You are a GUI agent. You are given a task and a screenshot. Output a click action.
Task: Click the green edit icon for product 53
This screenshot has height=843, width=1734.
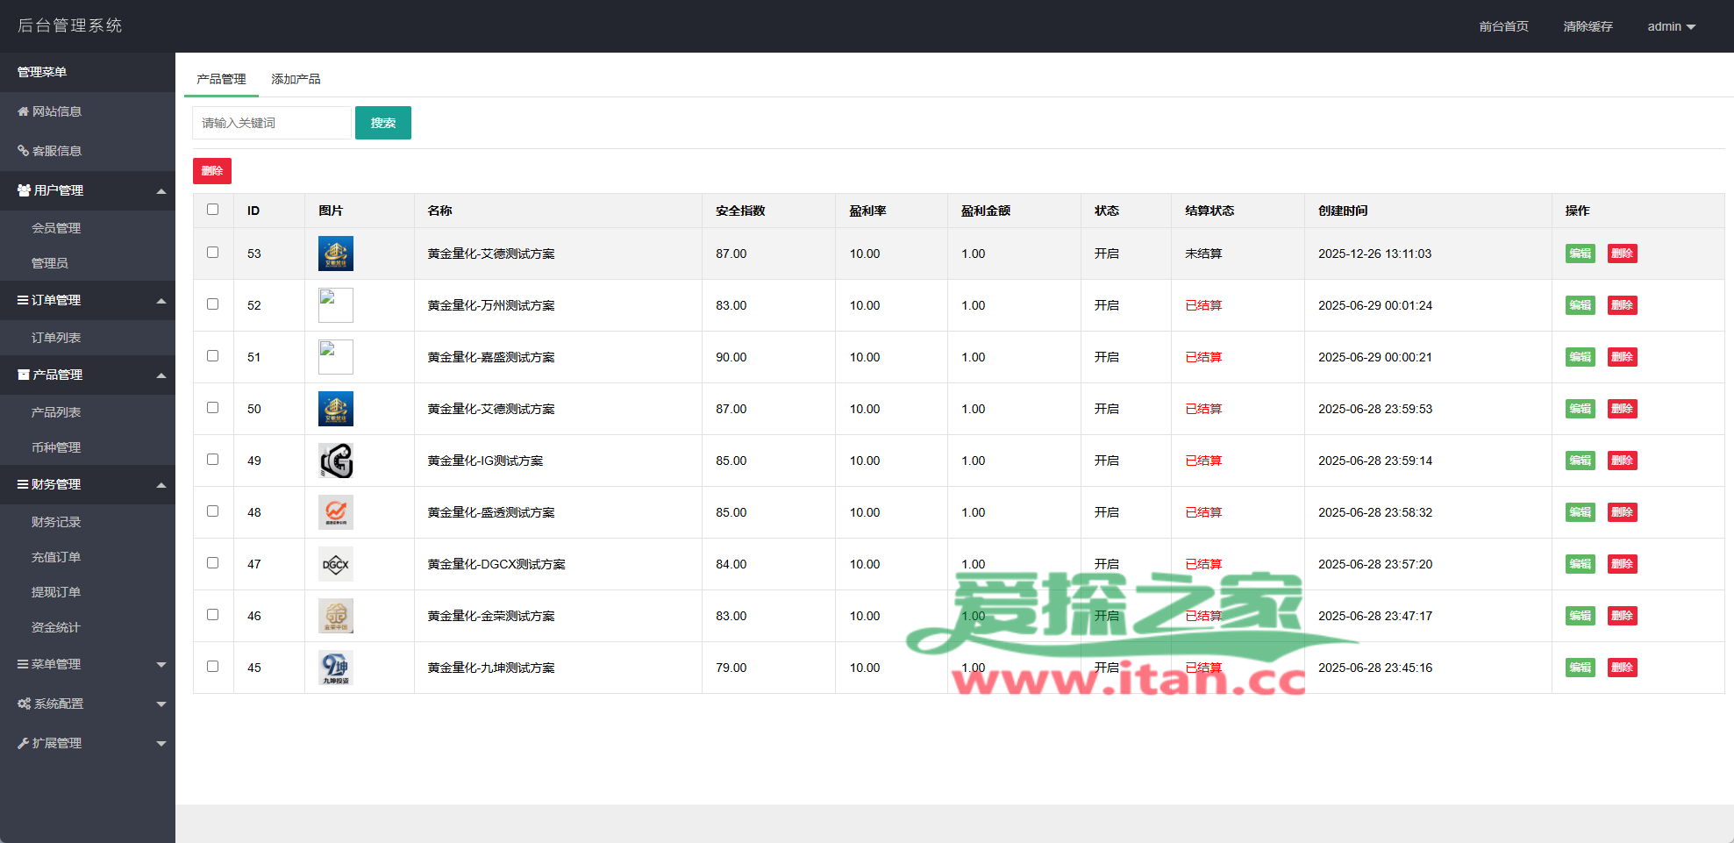[1580, 254]
